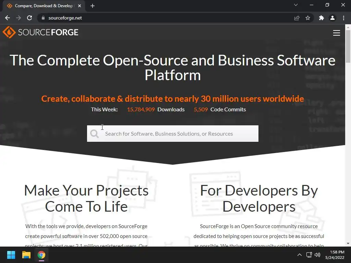Open Windows Start menu
Screen dimensions: 351x263
pyautogui.click(x=11, y=255)
